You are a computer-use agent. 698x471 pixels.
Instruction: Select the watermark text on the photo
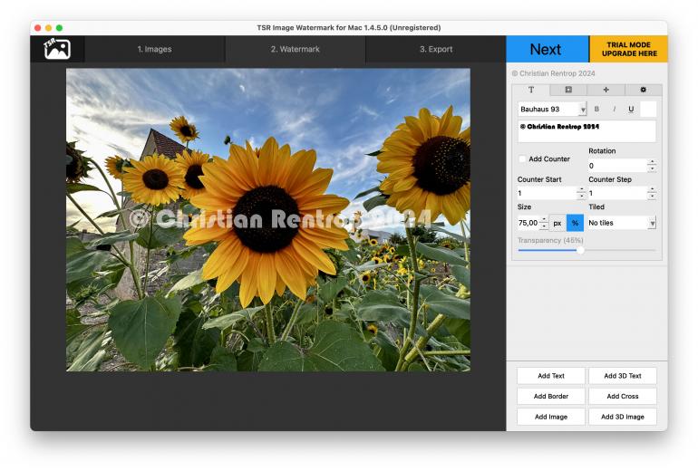click(280, 219)
